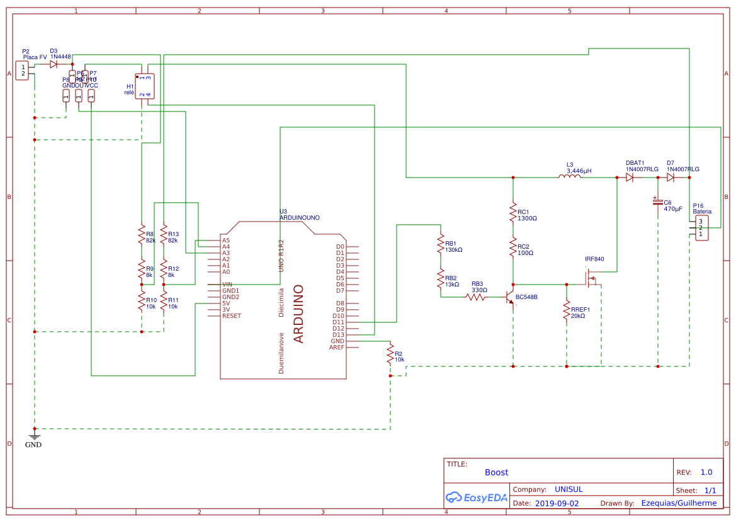Click the GND ground symbol

[x=34, y=435]
